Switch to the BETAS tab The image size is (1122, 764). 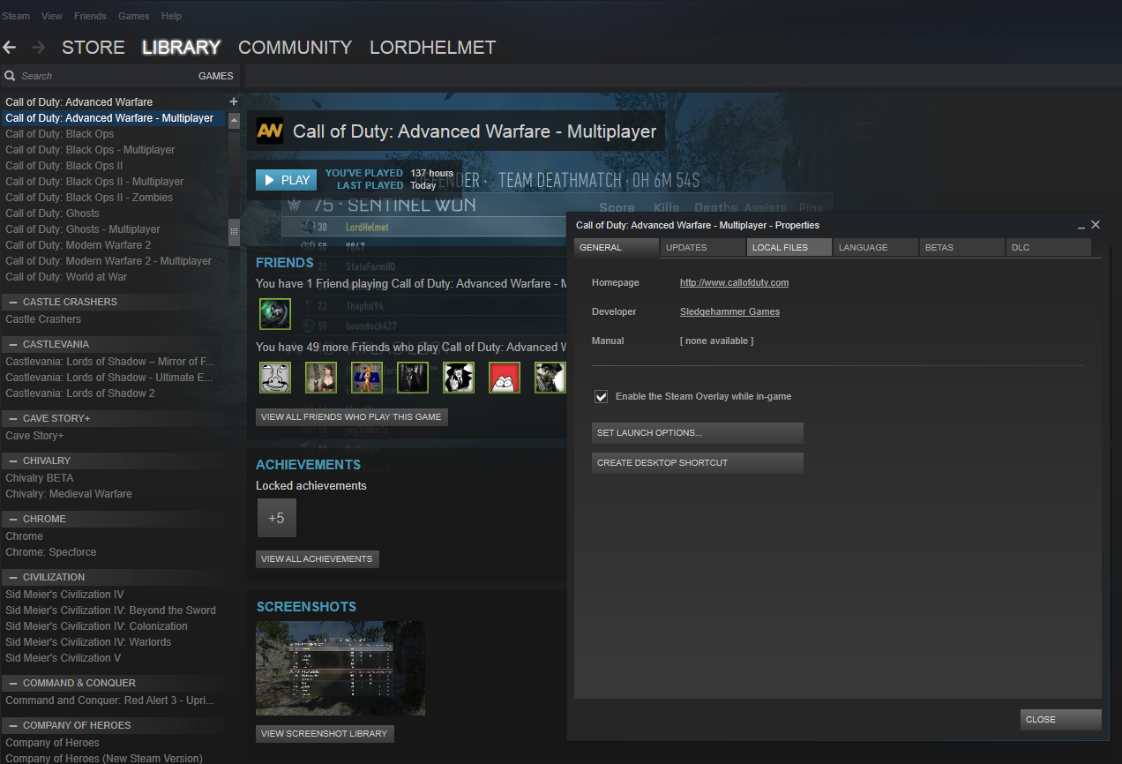(x=962, y=248)
